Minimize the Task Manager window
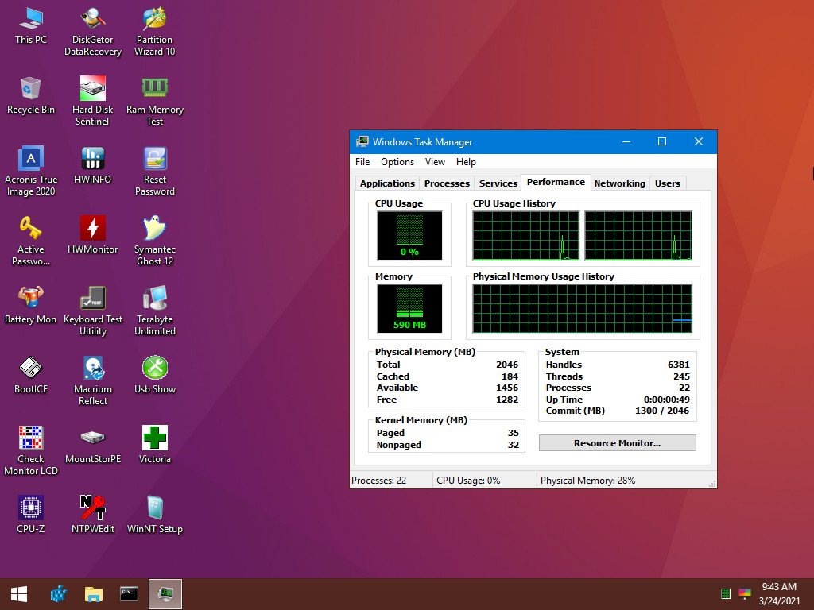 coord(626,141)
